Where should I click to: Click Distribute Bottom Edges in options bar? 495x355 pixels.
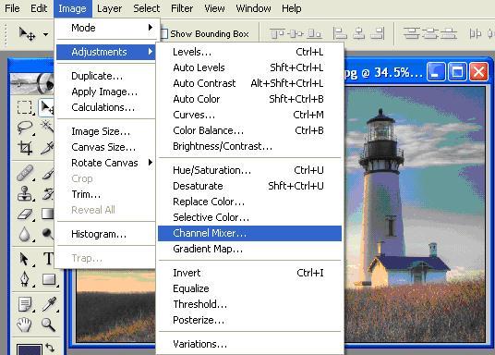449,33
